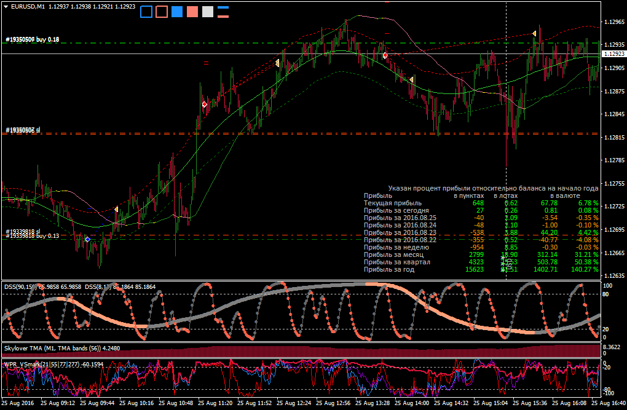
Task: Click the 'Прибыль за месяц' row label
Action: [x=393, y=255]
